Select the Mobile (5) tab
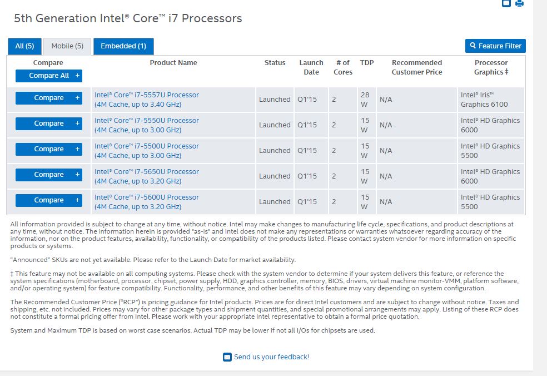547x376 pixels. 67,46
